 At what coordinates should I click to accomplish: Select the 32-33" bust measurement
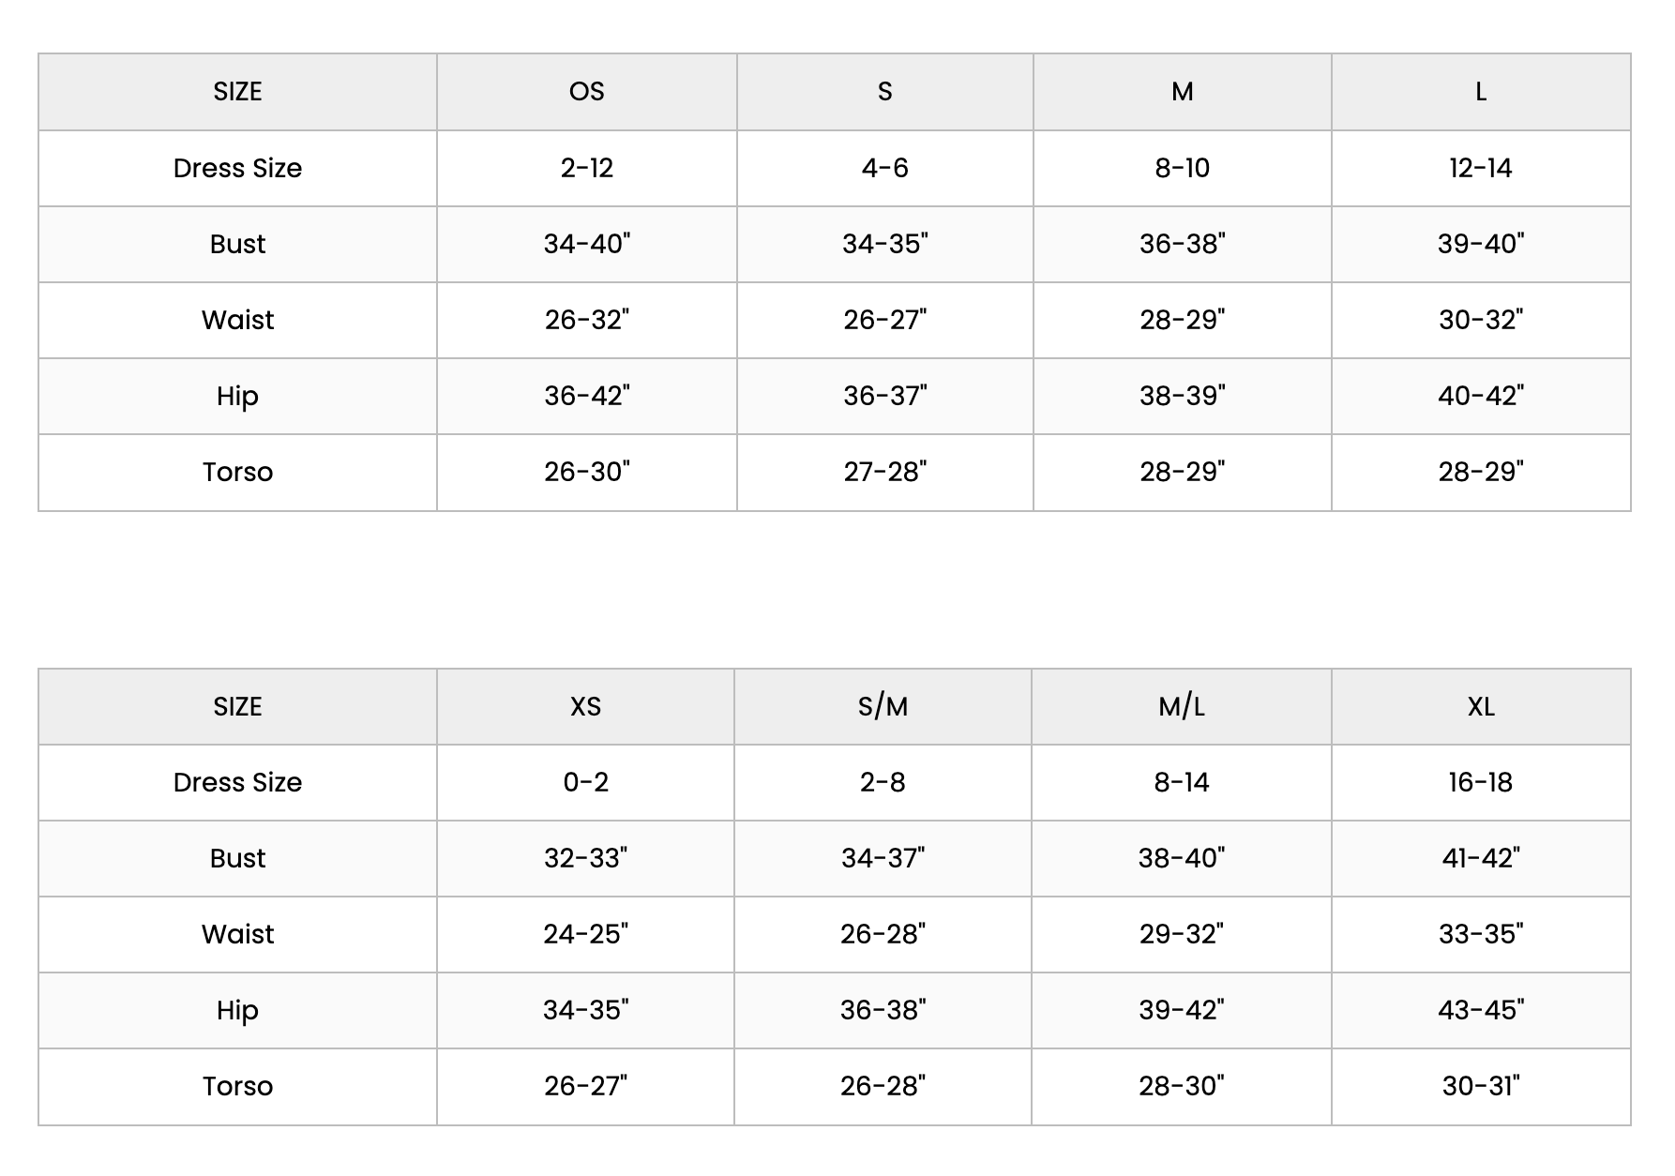[585, 858]
